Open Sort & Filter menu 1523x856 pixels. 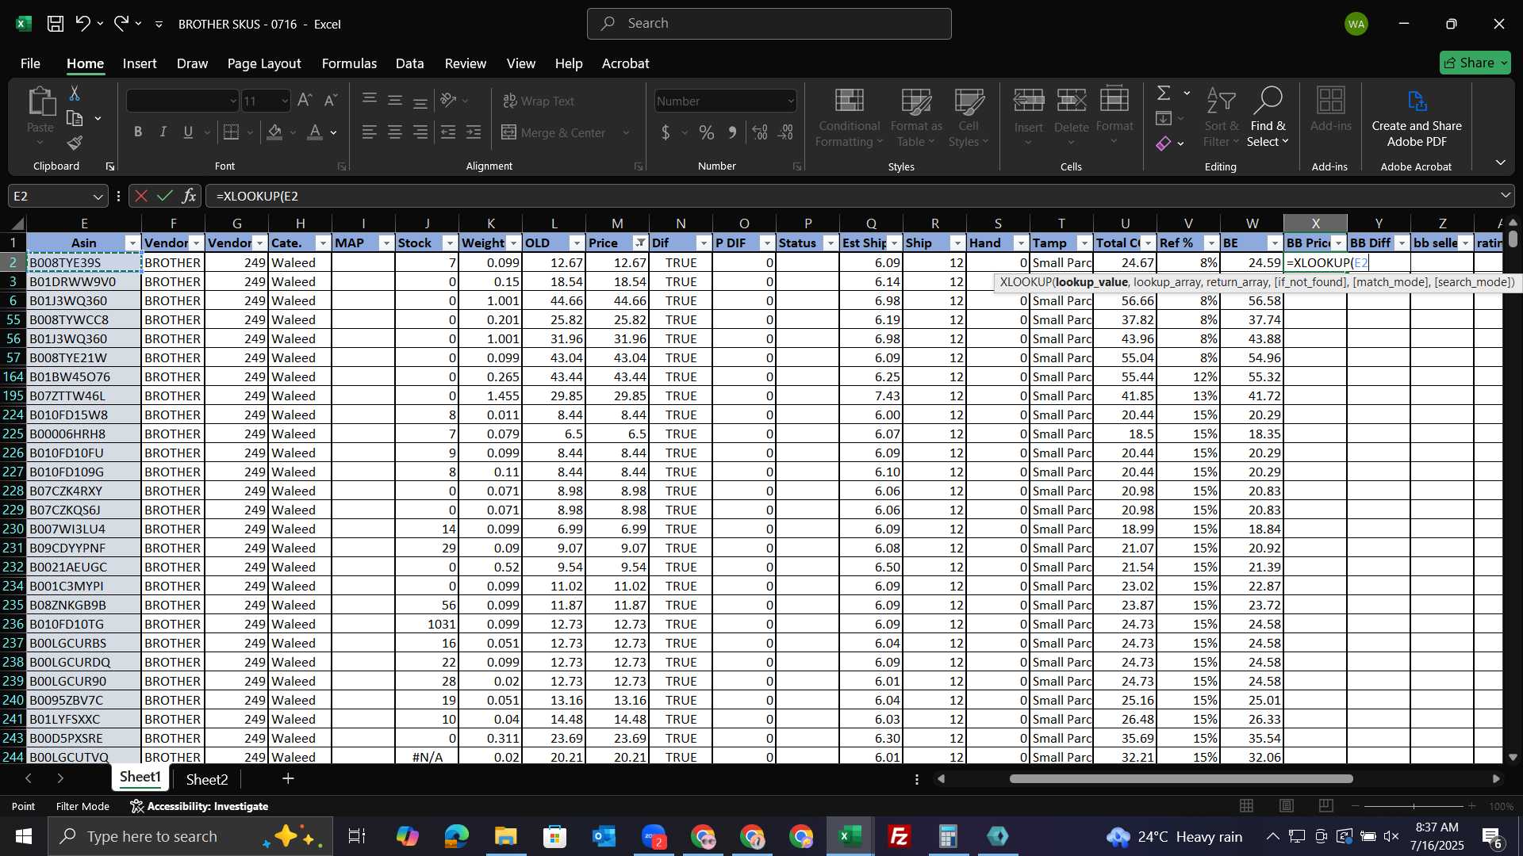(1221, 119)
